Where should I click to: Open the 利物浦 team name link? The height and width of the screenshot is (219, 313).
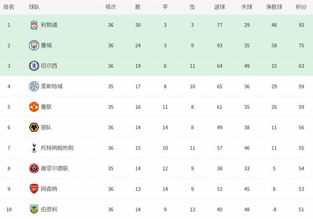49,25
